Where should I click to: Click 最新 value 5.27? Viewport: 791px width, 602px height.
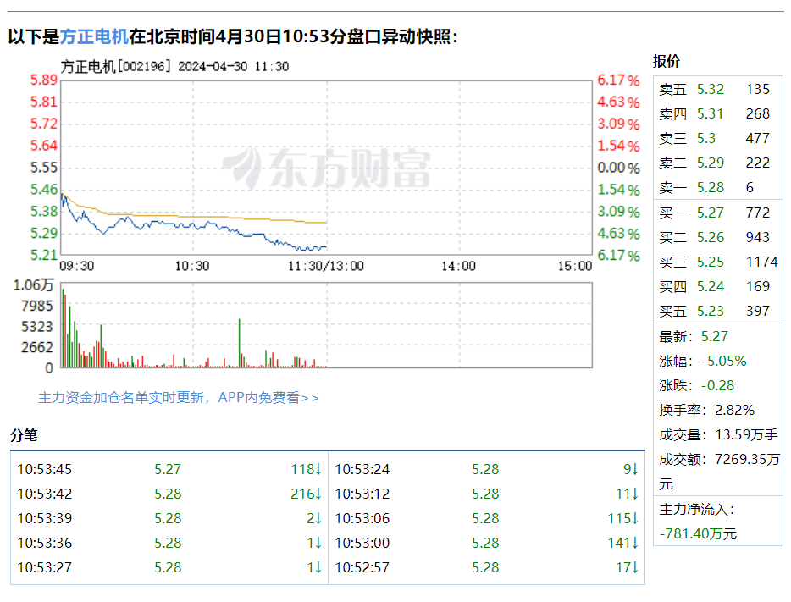tap(714, 336)
